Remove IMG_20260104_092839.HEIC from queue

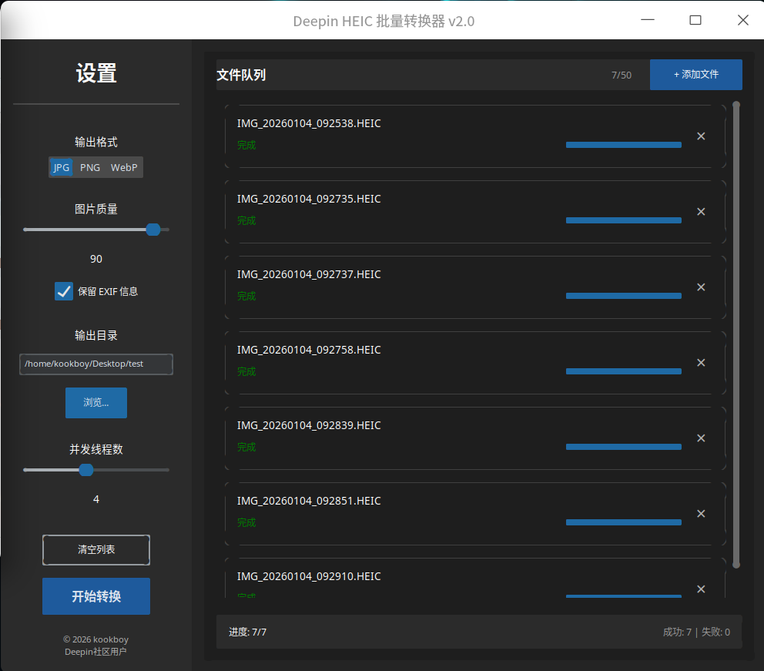point(701,438)
